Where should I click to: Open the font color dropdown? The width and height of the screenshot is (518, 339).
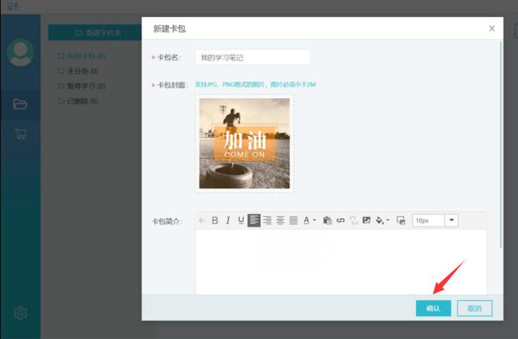(x=309, y=220)
